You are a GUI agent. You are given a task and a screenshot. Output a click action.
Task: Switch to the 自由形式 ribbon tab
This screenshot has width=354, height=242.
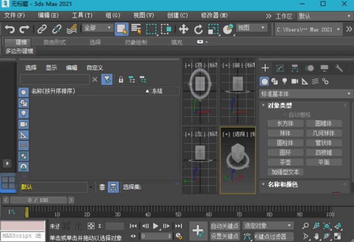click(x=54, y=42)
